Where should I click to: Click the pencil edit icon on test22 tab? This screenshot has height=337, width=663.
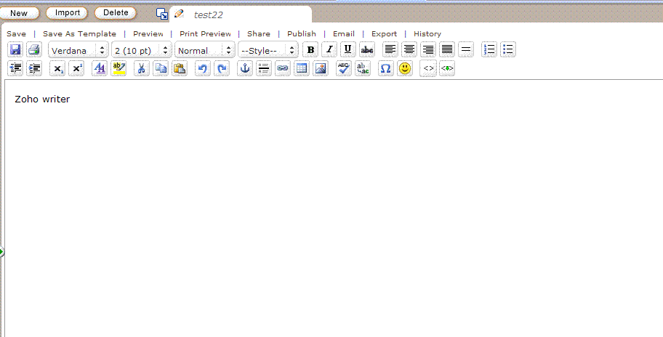point(179,14)
